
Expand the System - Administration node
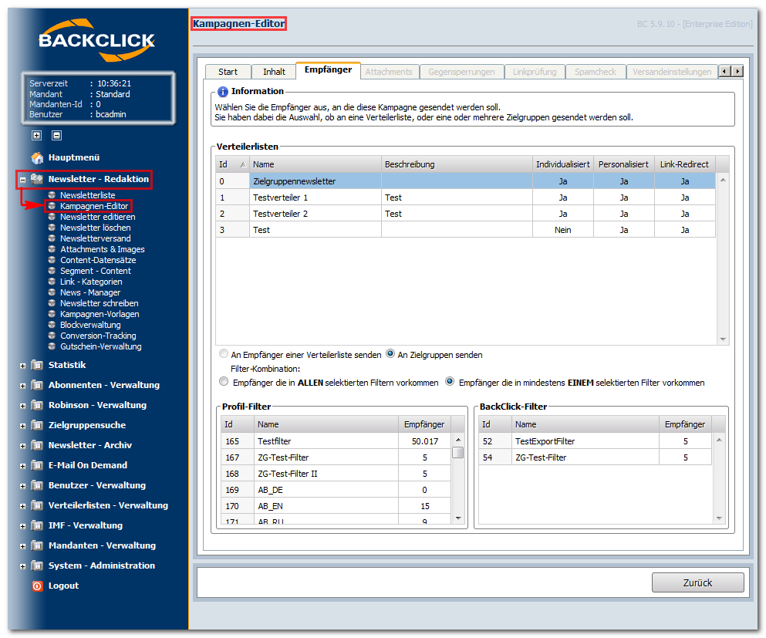22,567
